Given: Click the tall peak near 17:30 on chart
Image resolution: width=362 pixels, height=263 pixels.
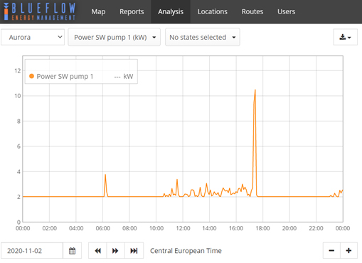Looking at the screenshot, I should pos(255,90).
